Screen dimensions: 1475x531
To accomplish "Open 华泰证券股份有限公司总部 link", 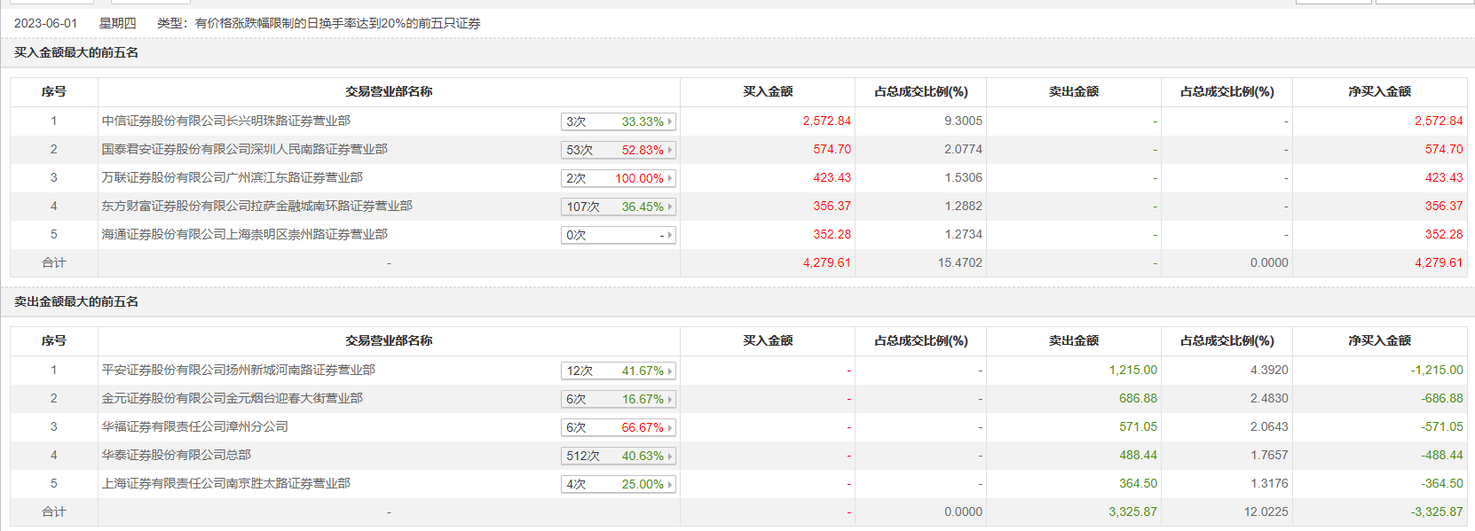I will tap(176, 455).
